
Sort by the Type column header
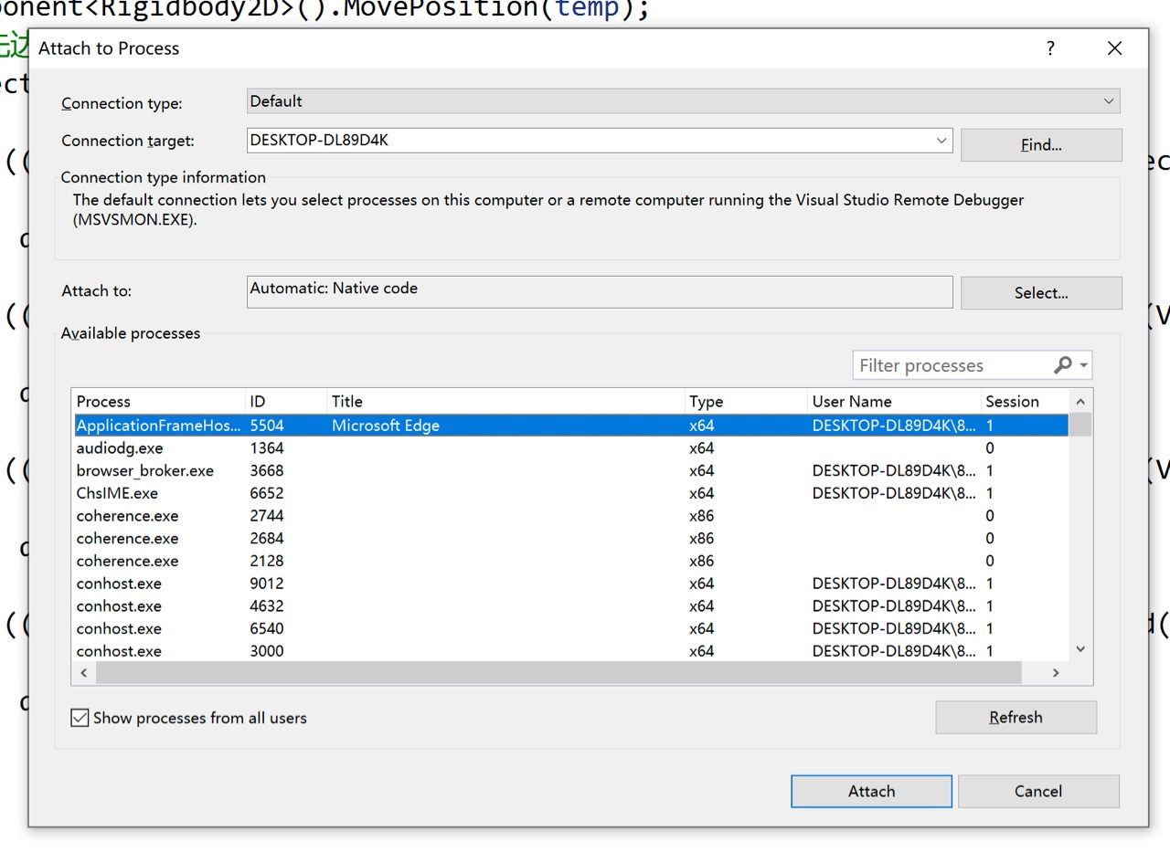tap(746, 401)
